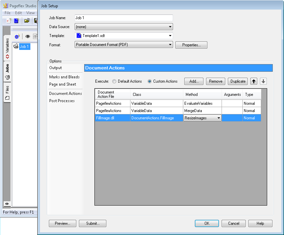Click the eye preview icon in Jobs panel

point(28,36)
